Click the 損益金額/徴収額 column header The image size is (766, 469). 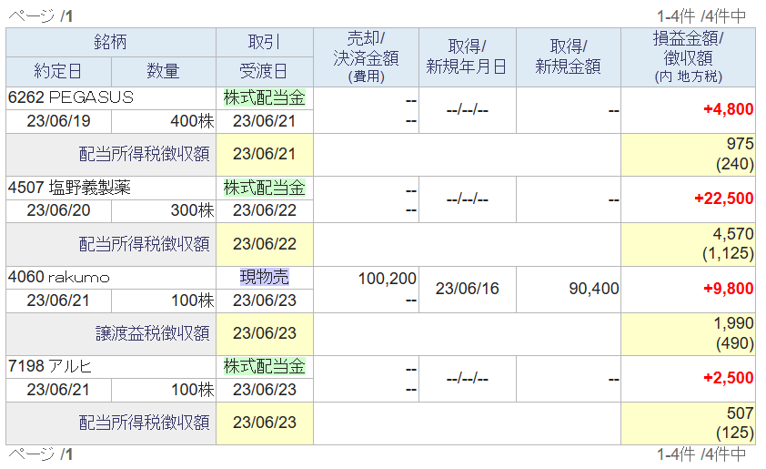[688, 57]
